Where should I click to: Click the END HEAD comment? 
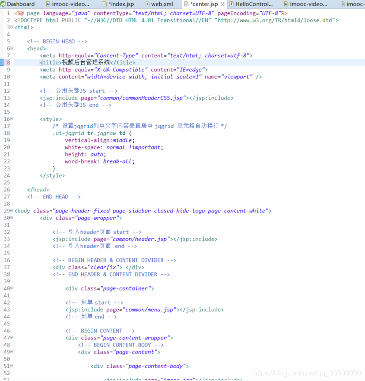(x=54, y=197)
